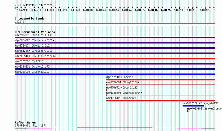
Task: Select the nsv6107885 (Wu2021) variant label
Action: pyautogui.click(x=29, y=61)
